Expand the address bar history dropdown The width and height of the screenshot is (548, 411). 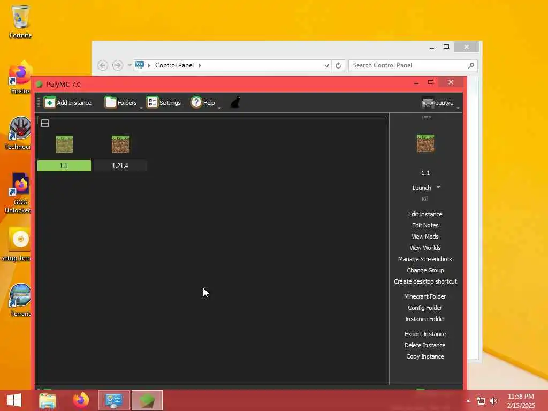(x=326, y=65)
